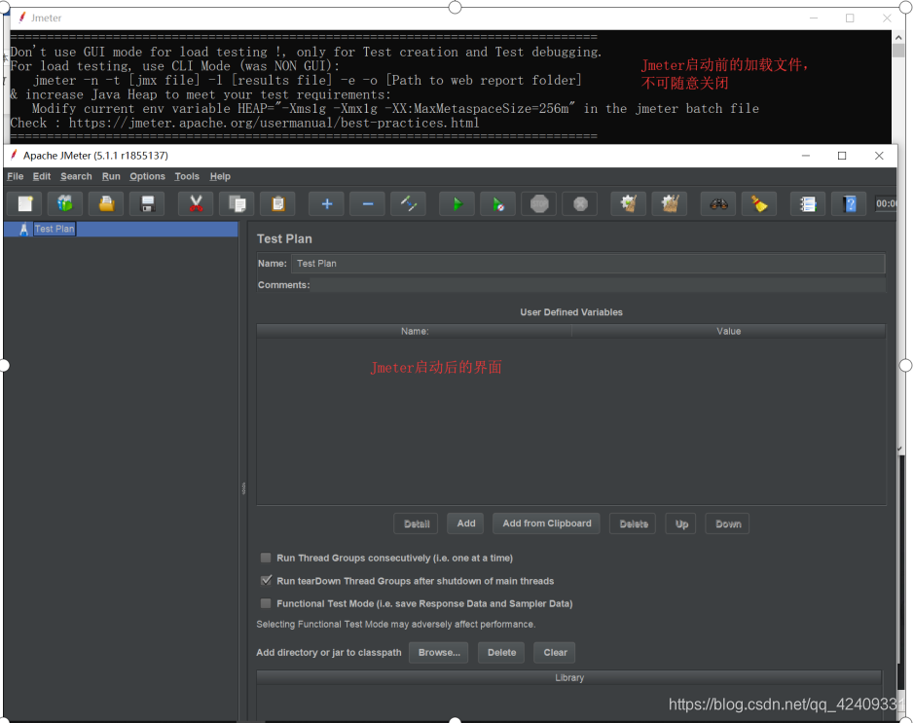Screen dimensions: 914x723
Task: Open the Run menu
Action: (111, 176)
